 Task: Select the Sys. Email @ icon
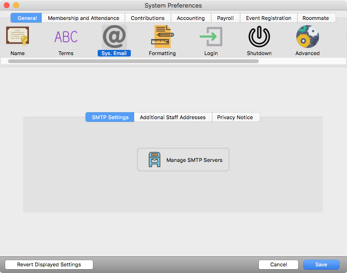point(114,37)
